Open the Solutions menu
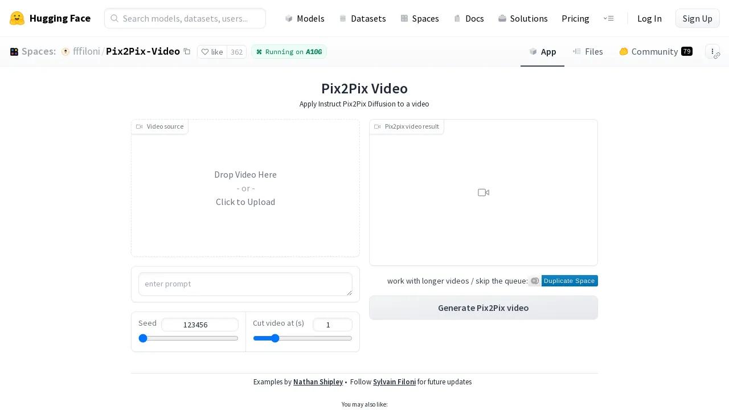The width and height of the screenshot is (729, 410). [x=523, y=18]
